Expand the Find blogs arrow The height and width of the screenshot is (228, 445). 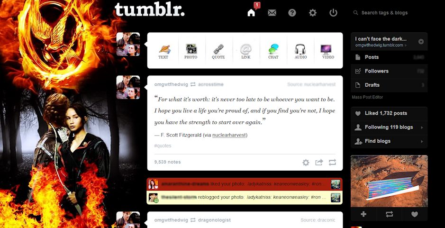(x=422, y=141)
